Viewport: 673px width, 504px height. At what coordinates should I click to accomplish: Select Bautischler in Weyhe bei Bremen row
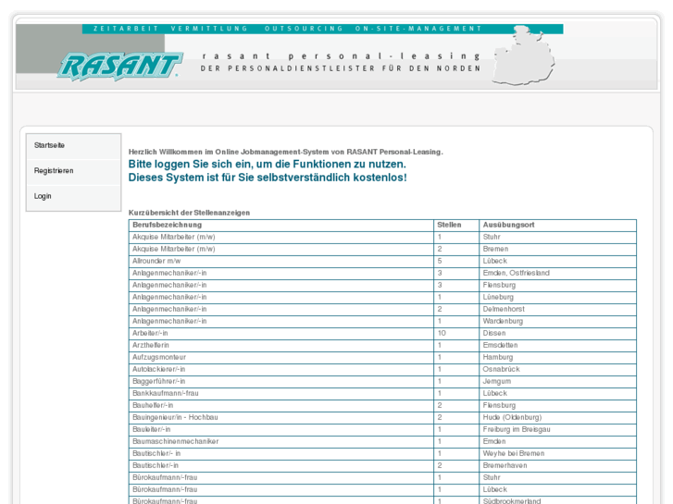pyautogui.click(x=382, y=453)
